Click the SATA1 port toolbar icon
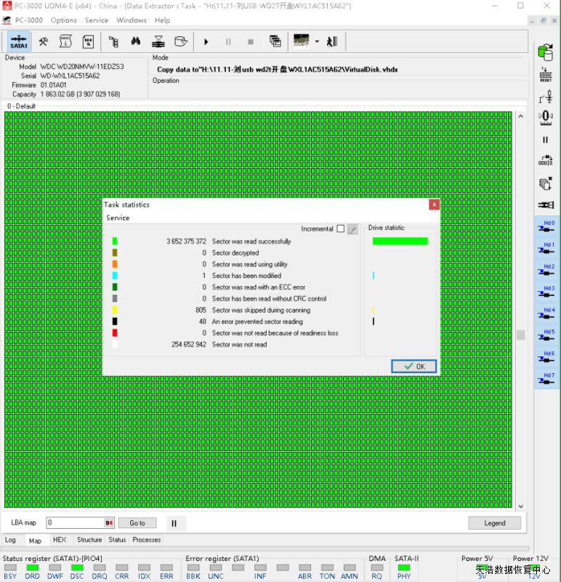 [19, 41]
